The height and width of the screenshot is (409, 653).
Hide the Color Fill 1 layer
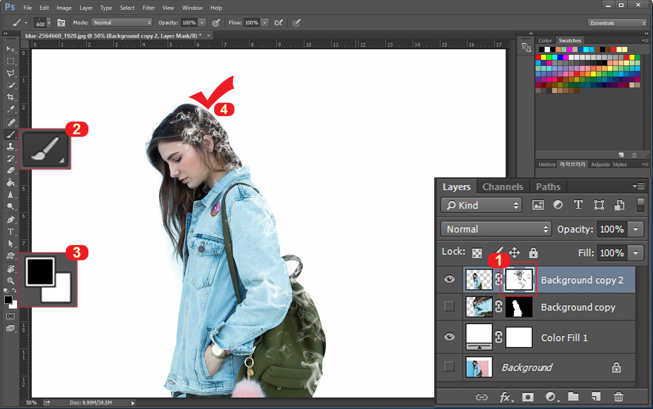pos(449,337)
